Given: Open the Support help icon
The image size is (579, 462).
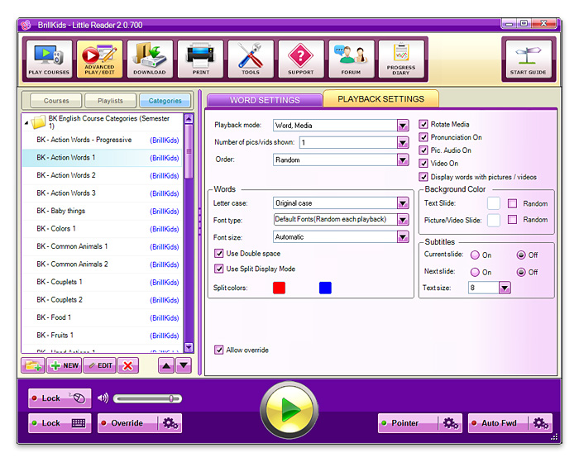Looking at the screenshot, I should tap(301, 60).
